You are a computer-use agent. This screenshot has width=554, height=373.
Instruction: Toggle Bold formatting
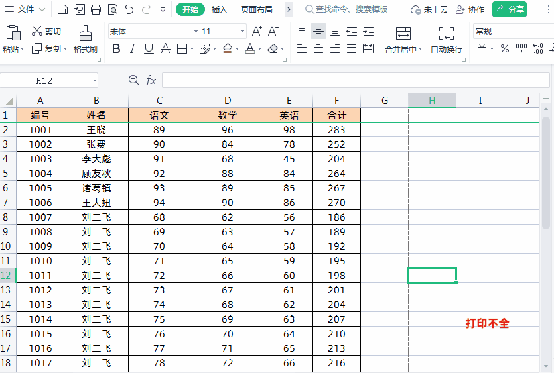coord(116,49)
